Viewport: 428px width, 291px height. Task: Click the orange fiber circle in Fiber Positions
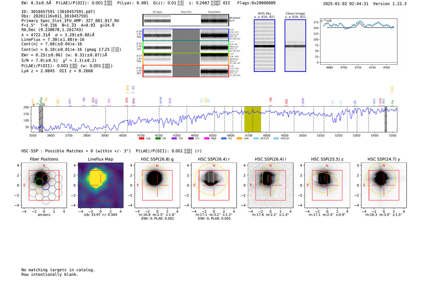(x=39, y=189)
